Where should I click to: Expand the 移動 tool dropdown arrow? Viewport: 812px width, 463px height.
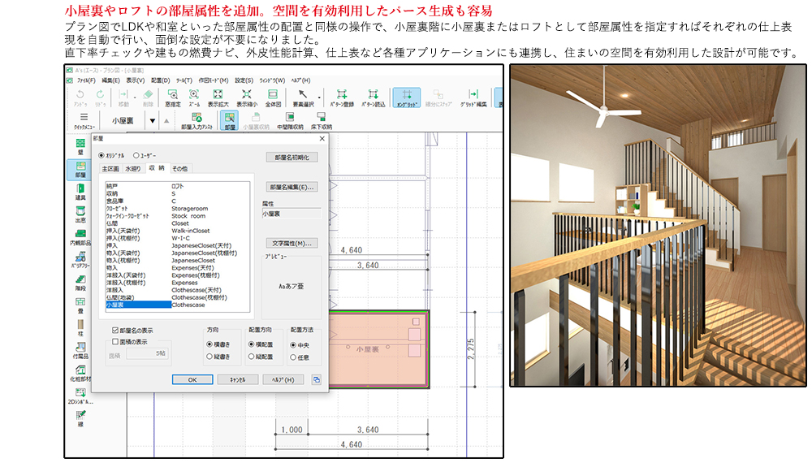(x=135, y=97)
